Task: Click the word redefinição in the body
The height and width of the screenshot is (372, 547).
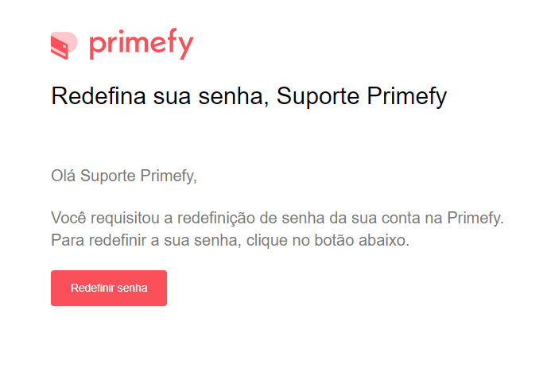Action: pyautogui.click(x=216, y=219)
